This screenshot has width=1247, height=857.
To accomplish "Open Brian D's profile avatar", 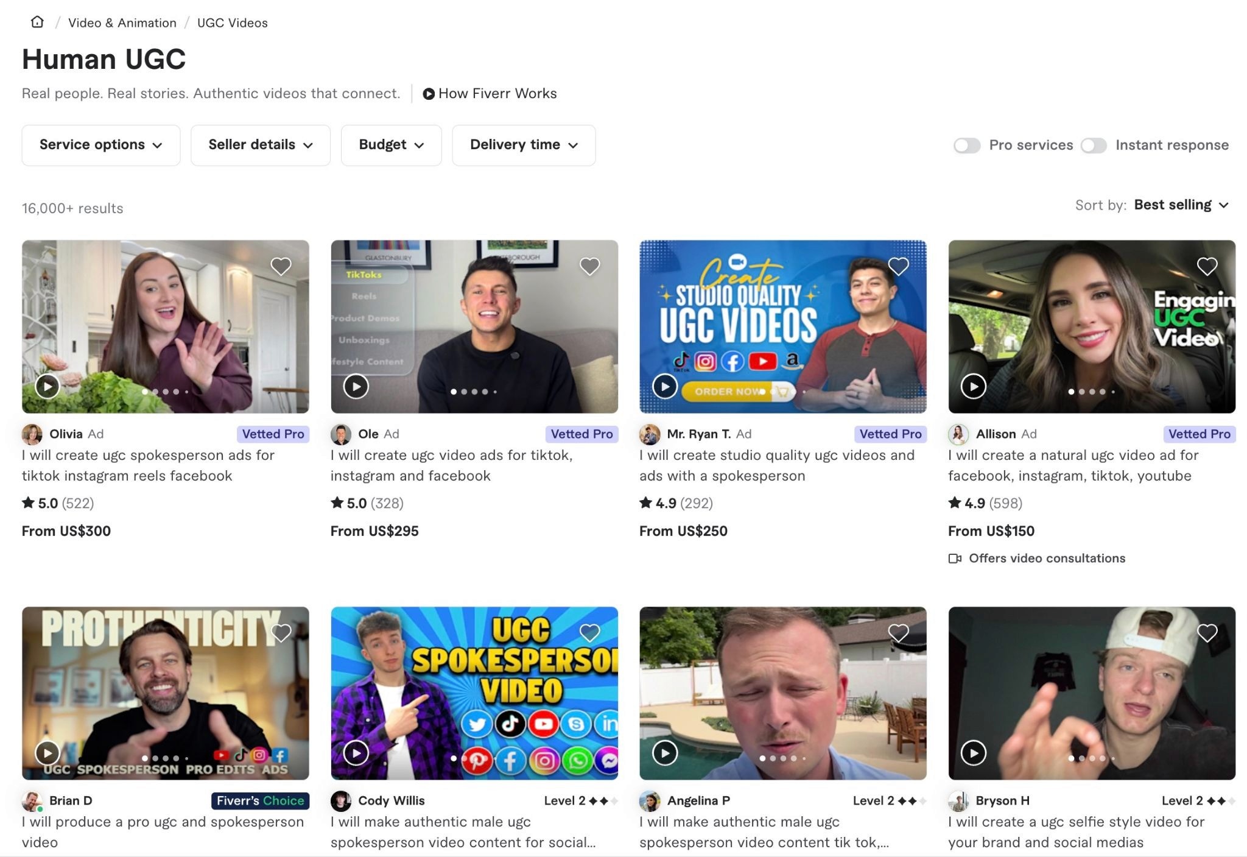I will pyautogui.click(x=32, y=801).
